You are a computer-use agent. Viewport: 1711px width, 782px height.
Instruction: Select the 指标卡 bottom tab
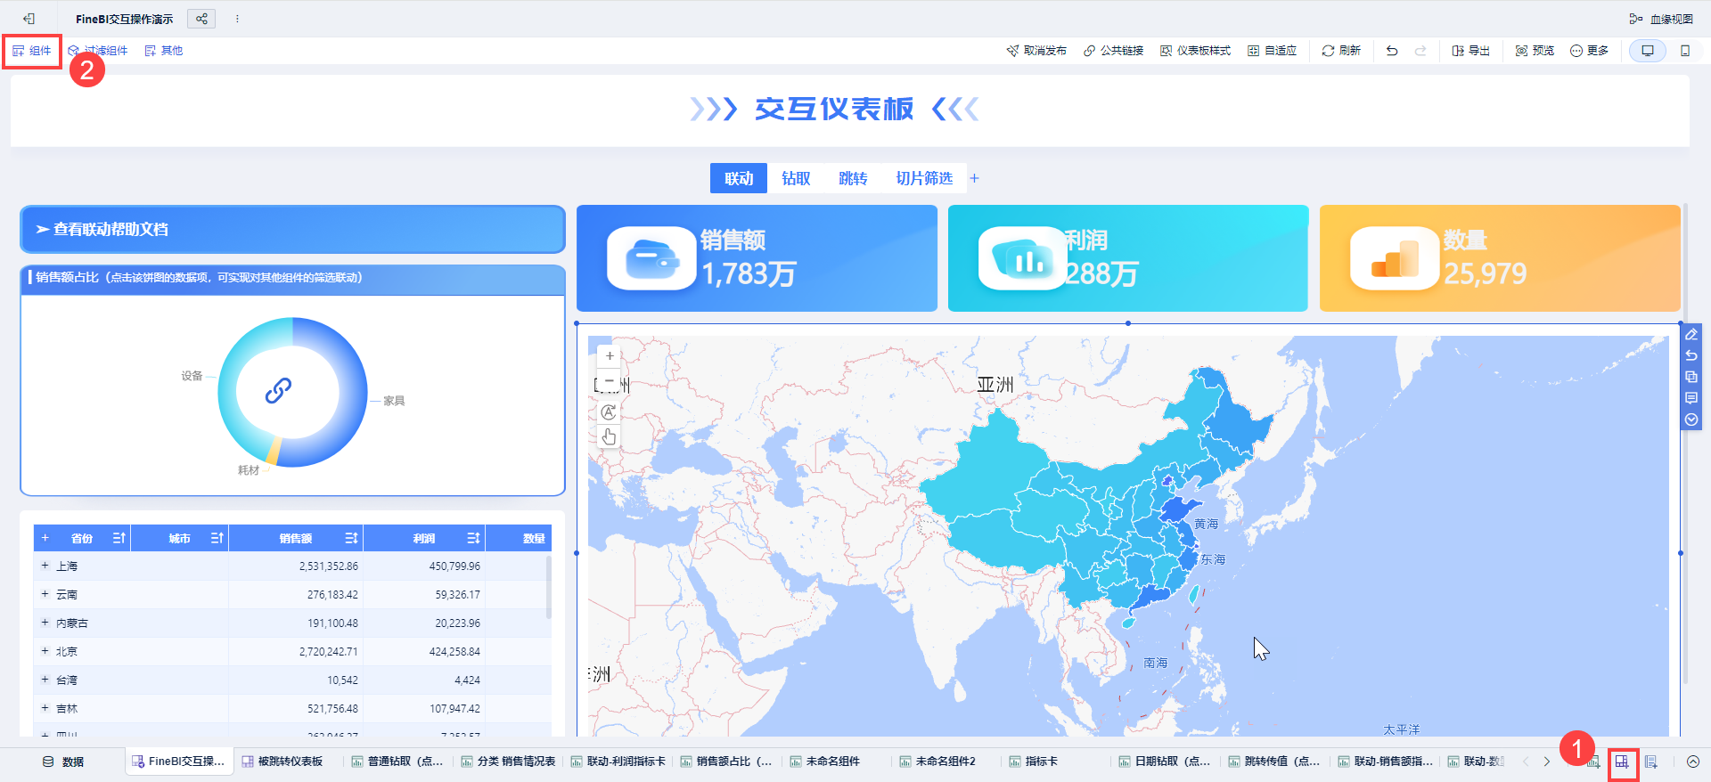(1034, 762)
